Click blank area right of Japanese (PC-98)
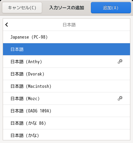Screen dimensions: 133x143 pyautogui.click(x=89, y=37)
